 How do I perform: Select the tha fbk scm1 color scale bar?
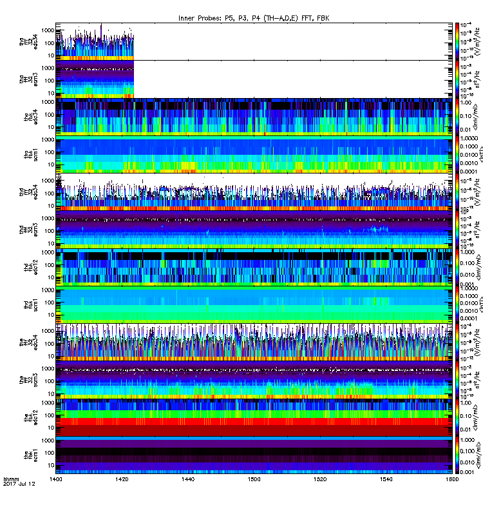pyautogui.click(x=457, y=154)
